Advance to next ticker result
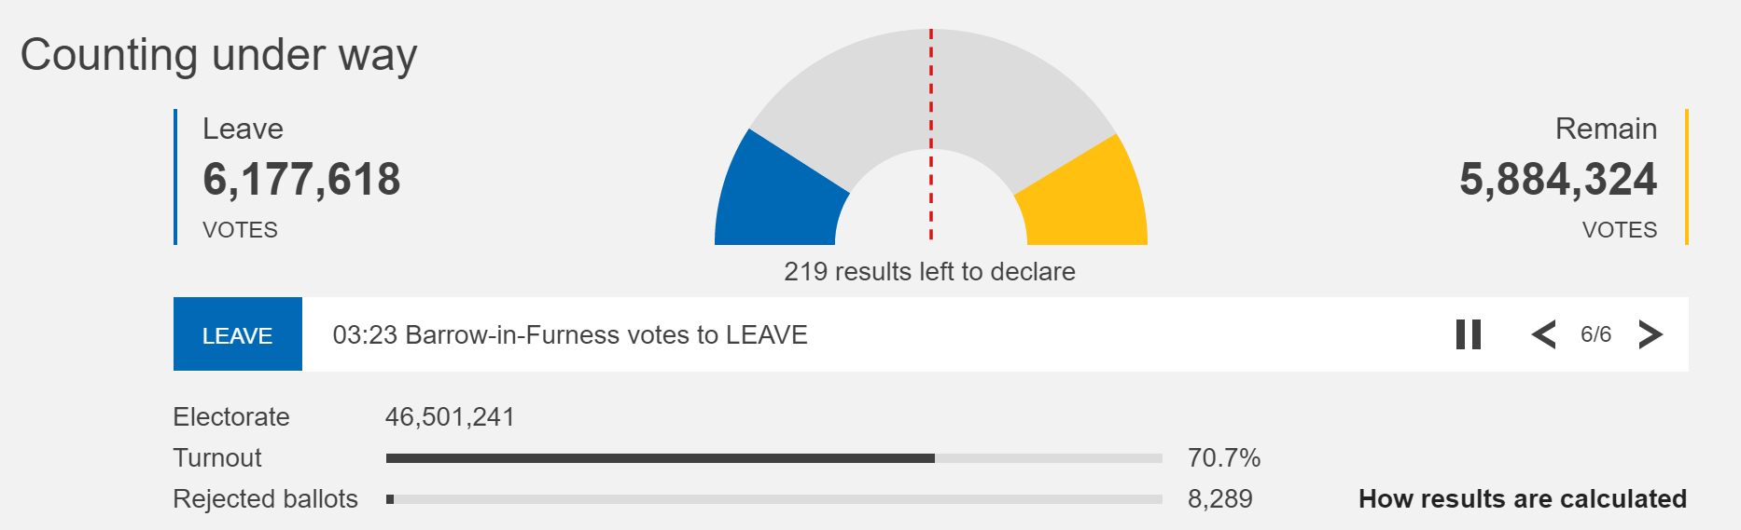Image resolution: width=1741 pixels, height=530 pixels. (1650, 334)
